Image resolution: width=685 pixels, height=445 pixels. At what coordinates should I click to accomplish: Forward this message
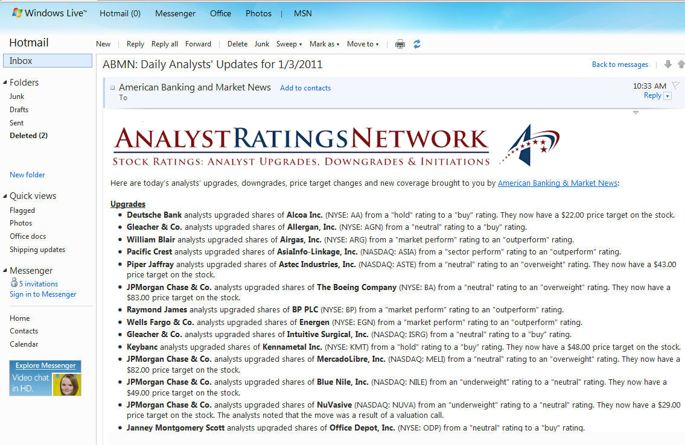click(199, 44)
